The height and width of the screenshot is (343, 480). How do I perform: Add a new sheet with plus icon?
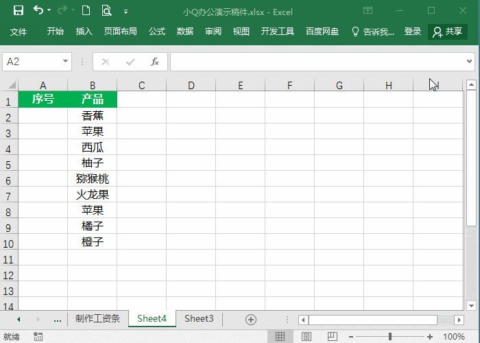point(251,319)
